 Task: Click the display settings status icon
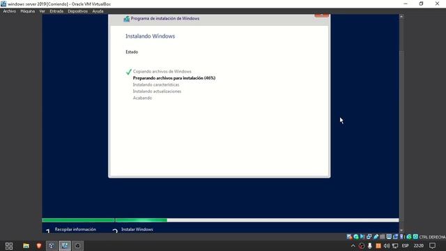tap(389, 237)
